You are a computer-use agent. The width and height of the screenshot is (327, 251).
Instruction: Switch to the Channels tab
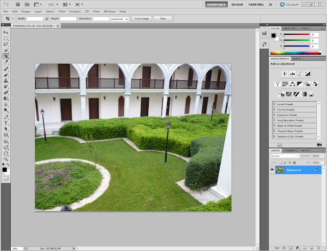click(290, 150)
